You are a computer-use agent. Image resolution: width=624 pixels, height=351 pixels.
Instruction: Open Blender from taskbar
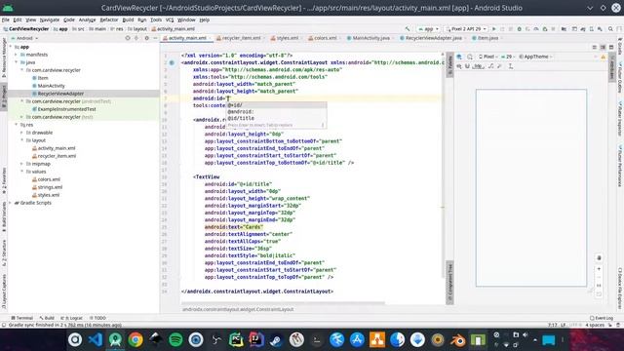457,340
